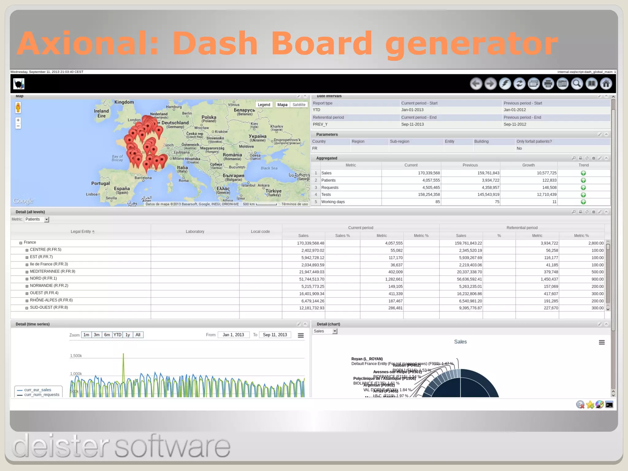
Task: Click the star add-favorite icon
Action: click(x=590, y=405)
